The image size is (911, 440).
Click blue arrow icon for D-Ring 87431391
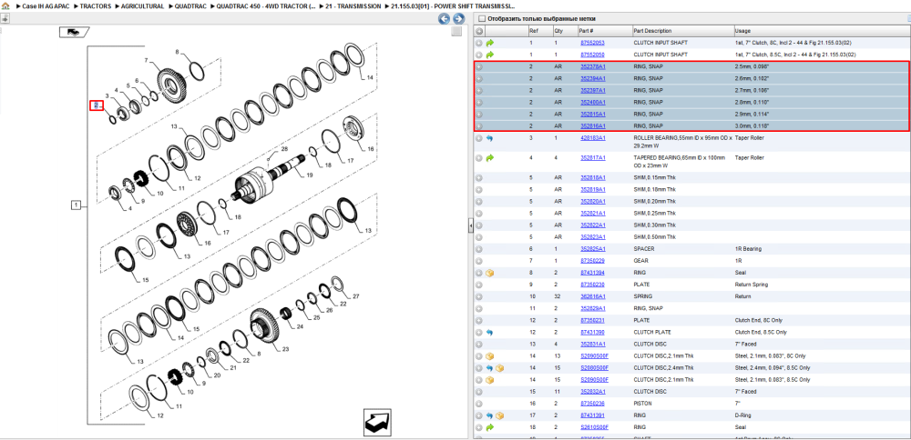[x=490, y=415]
